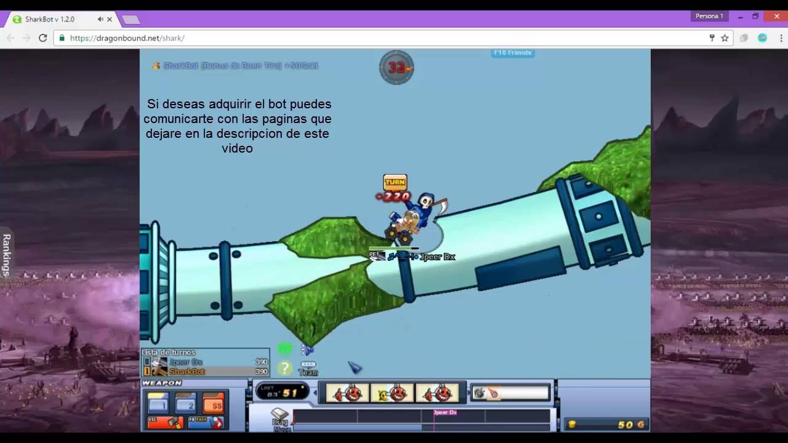Toggle the Team chat button
The width and height of the screenshot is (788, 443).
pos(308,369)
